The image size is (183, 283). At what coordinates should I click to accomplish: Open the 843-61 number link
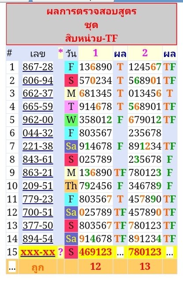(38, 159)
